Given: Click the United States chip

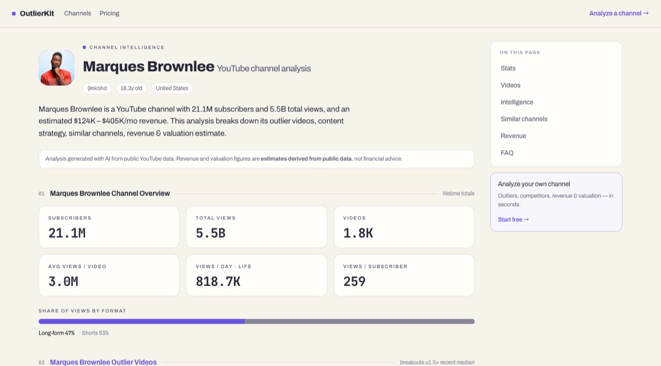Looking at the screenshot, I should tap(172, 88).
